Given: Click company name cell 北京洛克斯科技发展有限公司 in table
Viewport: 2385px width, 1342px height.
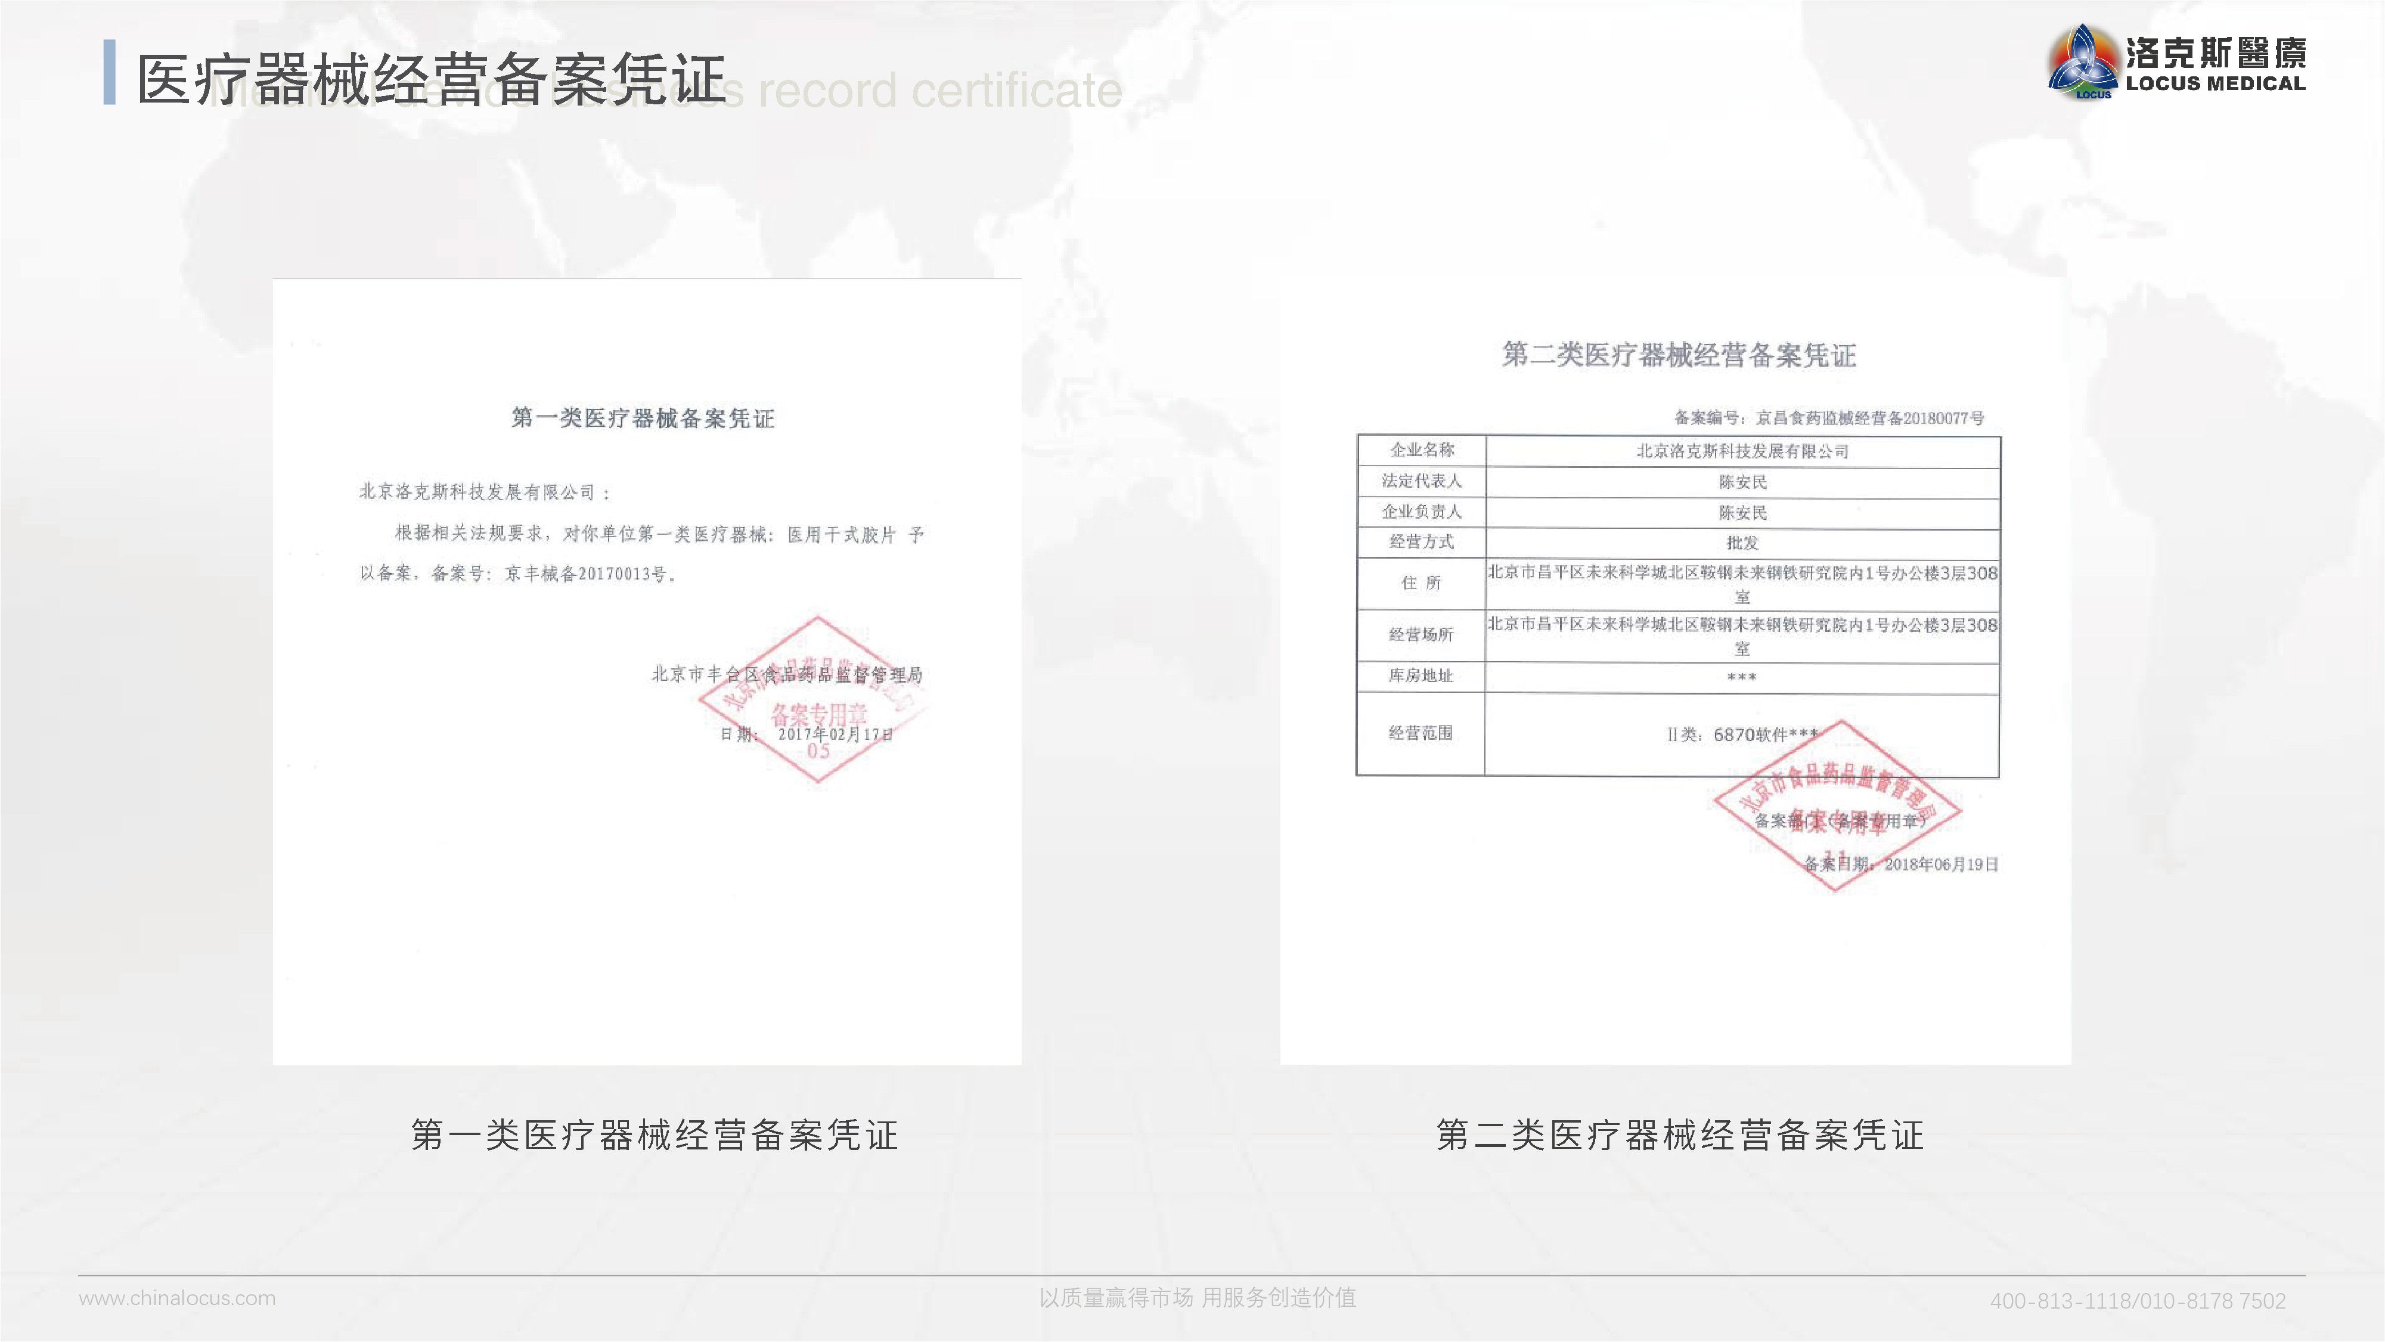Looking at the screenshot, I should pyautogui.click(x=1742, y=451).
